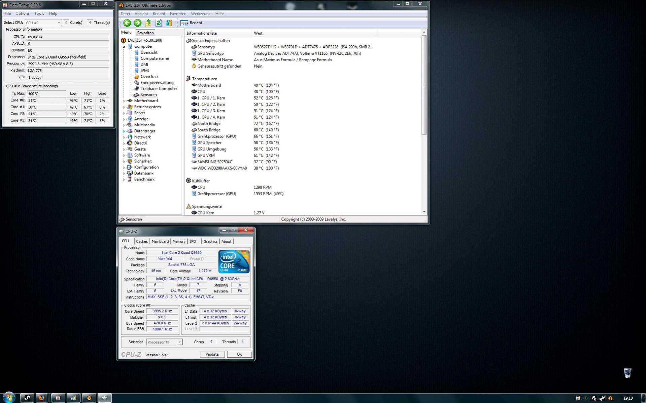Image resolution: width=646 pixels, height=403 pixels.
Task: Click the Wert column header
Action: tap(314, 33)
